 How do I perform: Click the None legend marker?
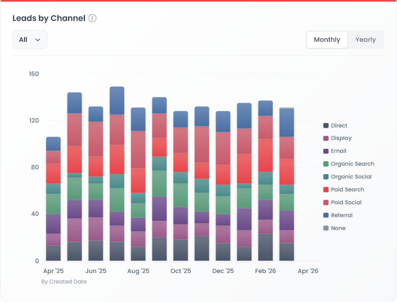(x=325, y=228)
